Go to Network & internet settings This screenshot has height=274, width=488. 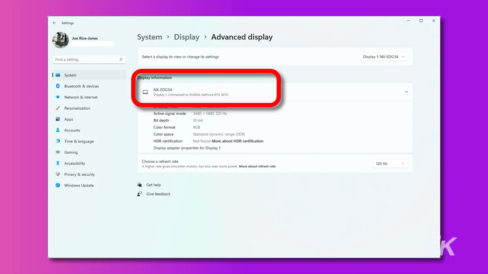(x=89, y=97)
